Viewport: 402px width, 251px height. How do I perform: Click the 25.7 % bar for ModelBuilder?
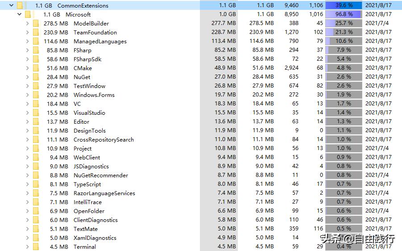(x=344, y=23)
